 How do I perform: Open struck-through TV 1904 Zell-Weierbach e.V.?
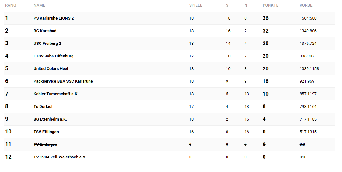click(x=60, y=157)
